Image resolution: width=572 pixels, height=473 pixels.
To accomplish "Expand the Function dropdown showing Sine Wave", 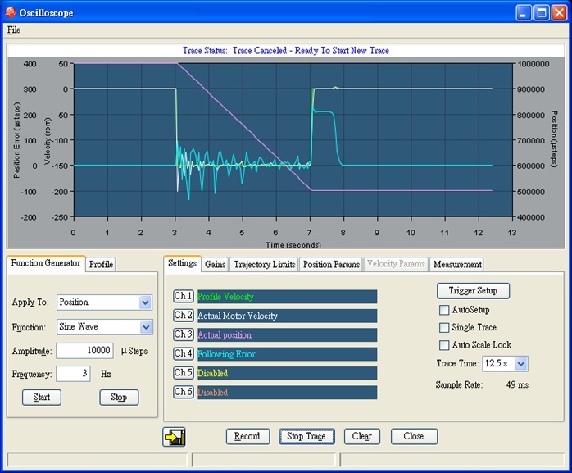I will pyautogui.click(x=146, y=327).
